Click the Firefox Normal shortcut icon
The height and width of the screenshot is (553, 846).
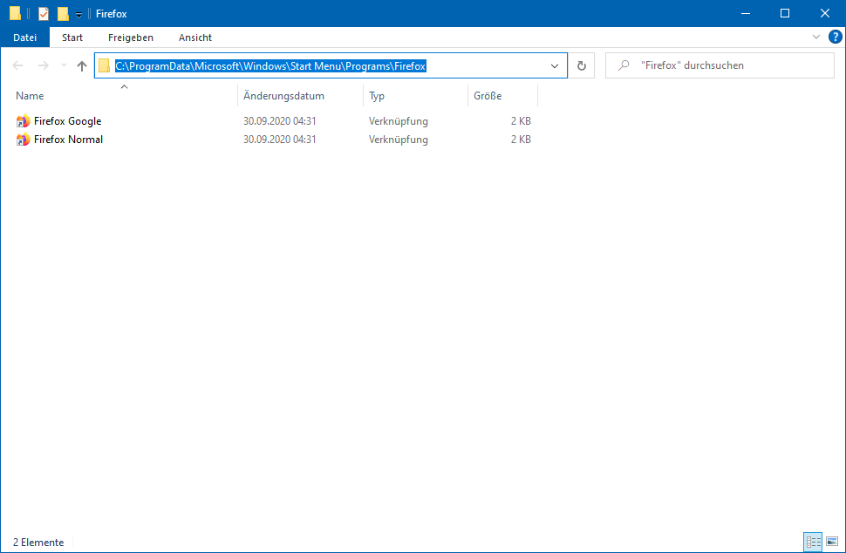coord(23,140)
